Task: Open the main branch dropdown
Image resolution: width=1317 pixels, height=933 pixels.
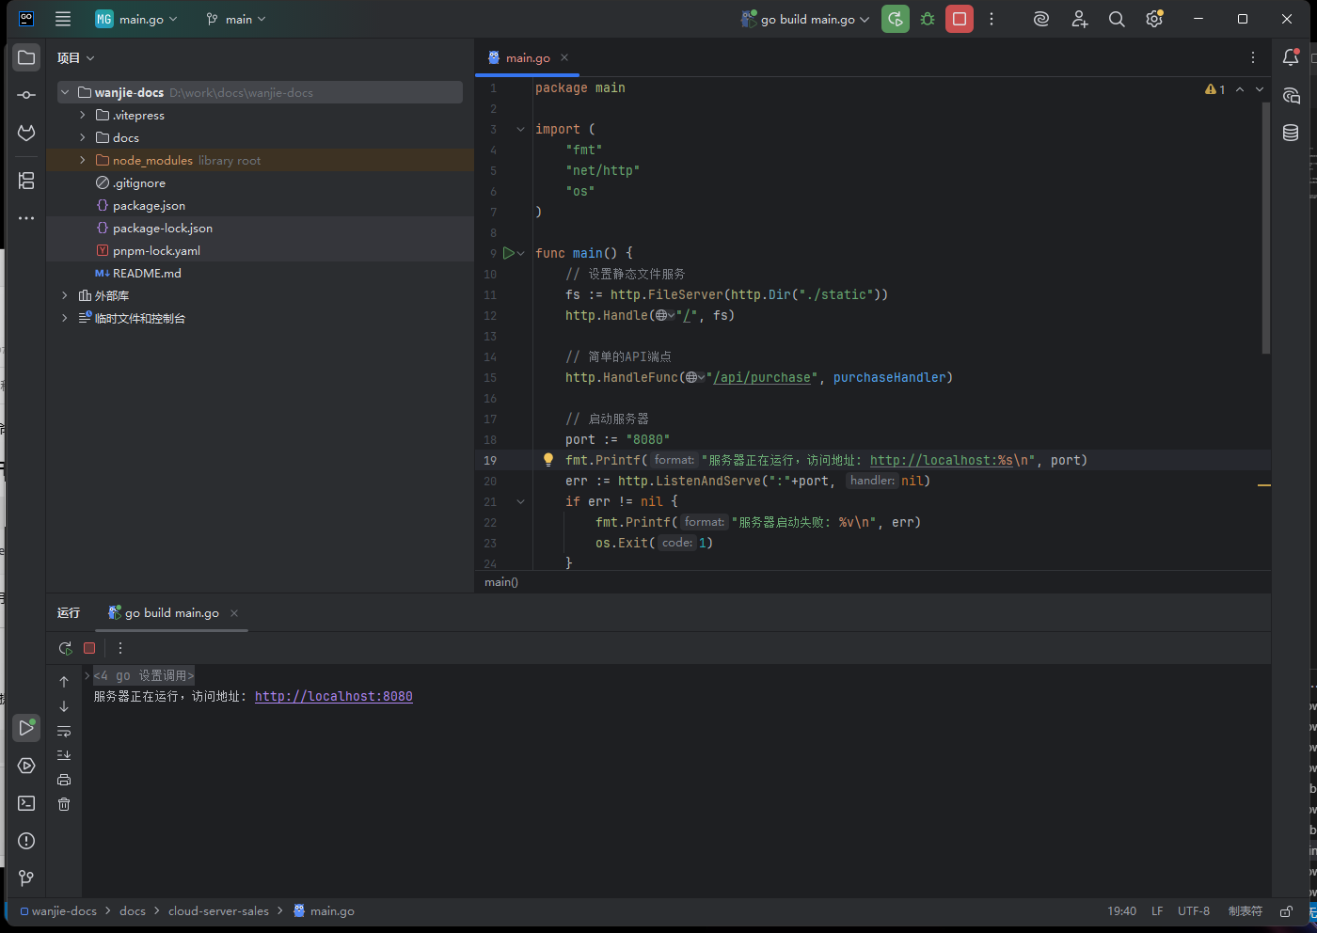Action: click(x=236, y=19)
